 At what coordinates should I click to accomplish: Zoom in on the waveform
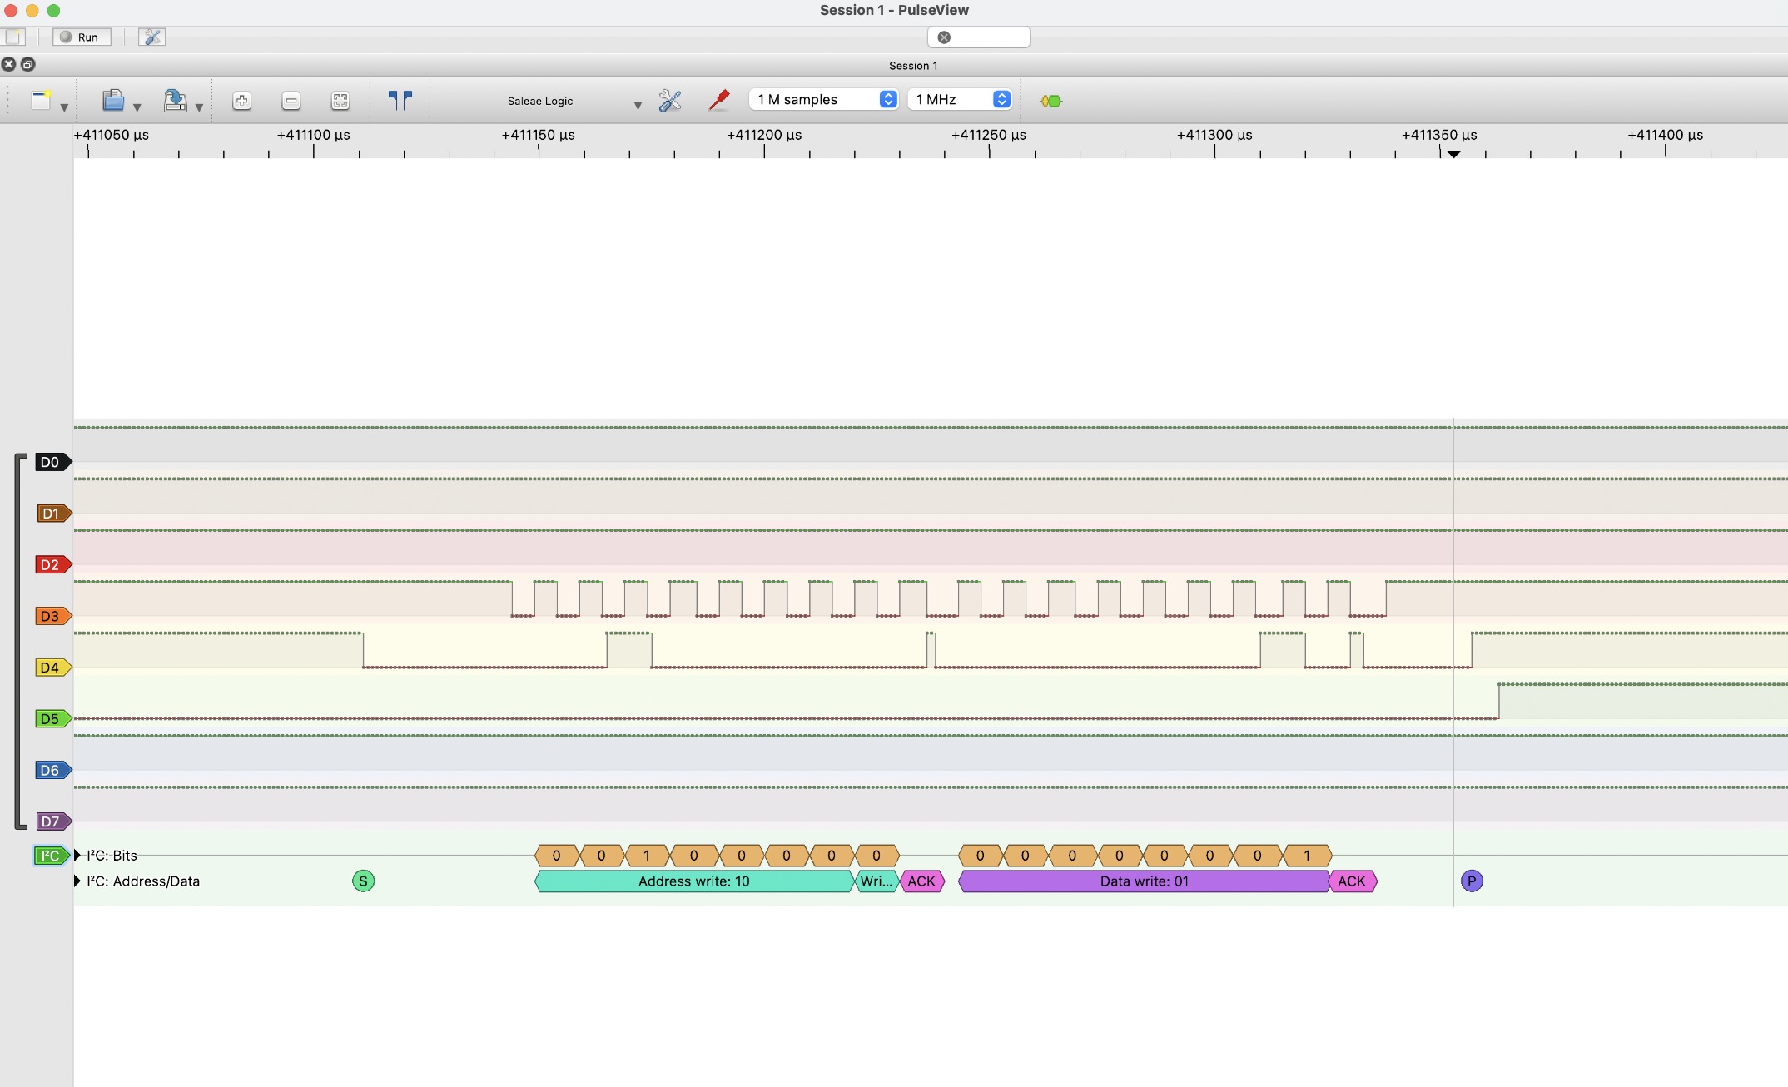241,101
